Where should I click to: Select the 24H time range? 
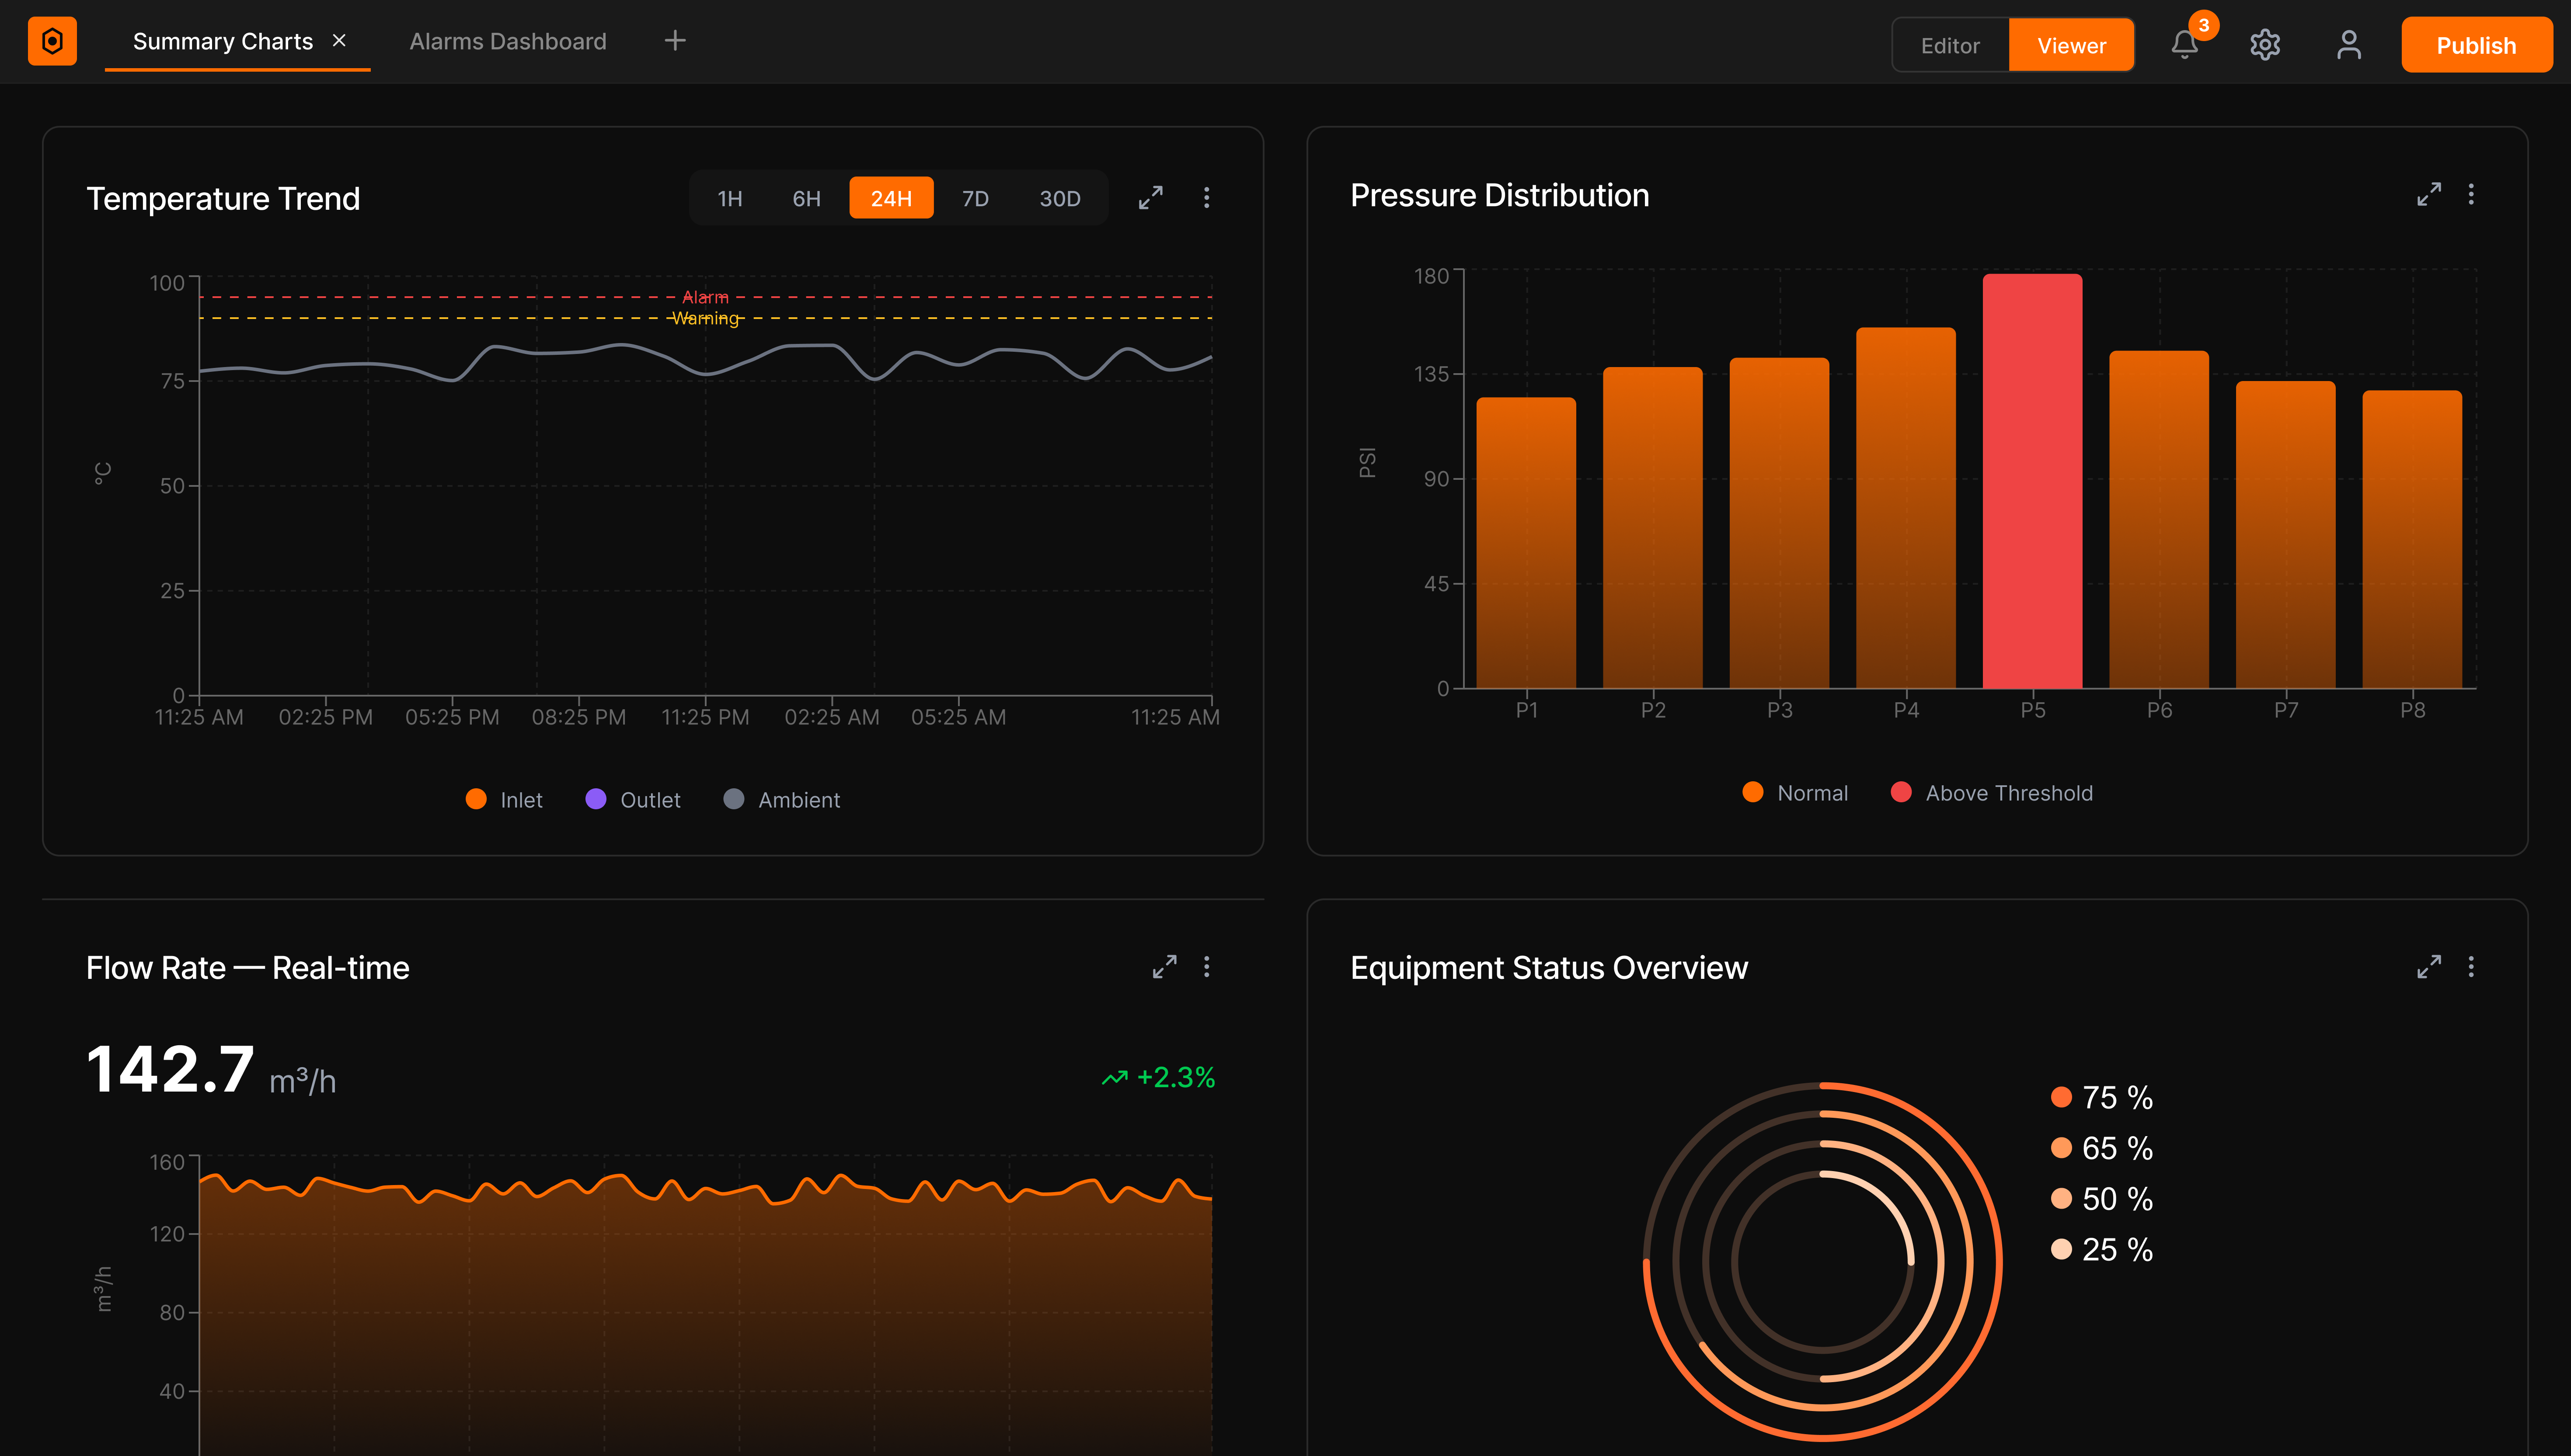click(892, 198)
